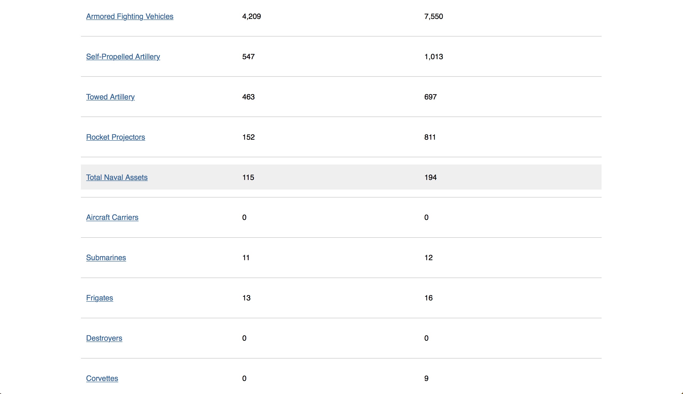Click the 4,209 armored vehicles value
The height and width of the screenshot is (394, 683).
[x=251, y=17]
